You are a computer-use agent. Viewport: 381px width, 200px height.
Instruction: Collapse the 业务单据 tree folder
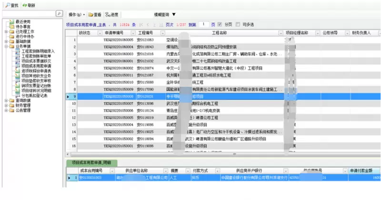[x=6, y=47]
